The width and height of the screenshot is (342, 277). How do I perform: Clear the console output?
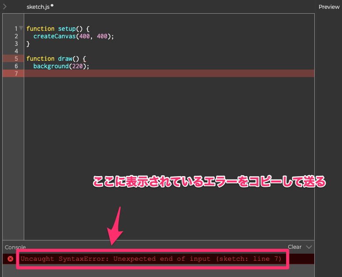(294, 247)
